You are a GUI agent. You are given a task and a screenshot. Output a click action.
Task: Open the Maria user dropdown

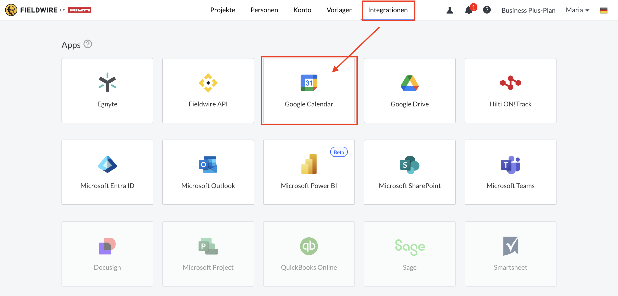coord(577,10)
